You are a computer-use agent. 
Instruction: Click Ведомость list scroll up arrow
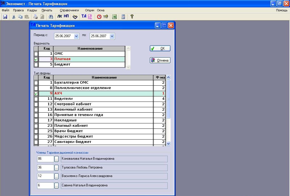pos(128,49)
